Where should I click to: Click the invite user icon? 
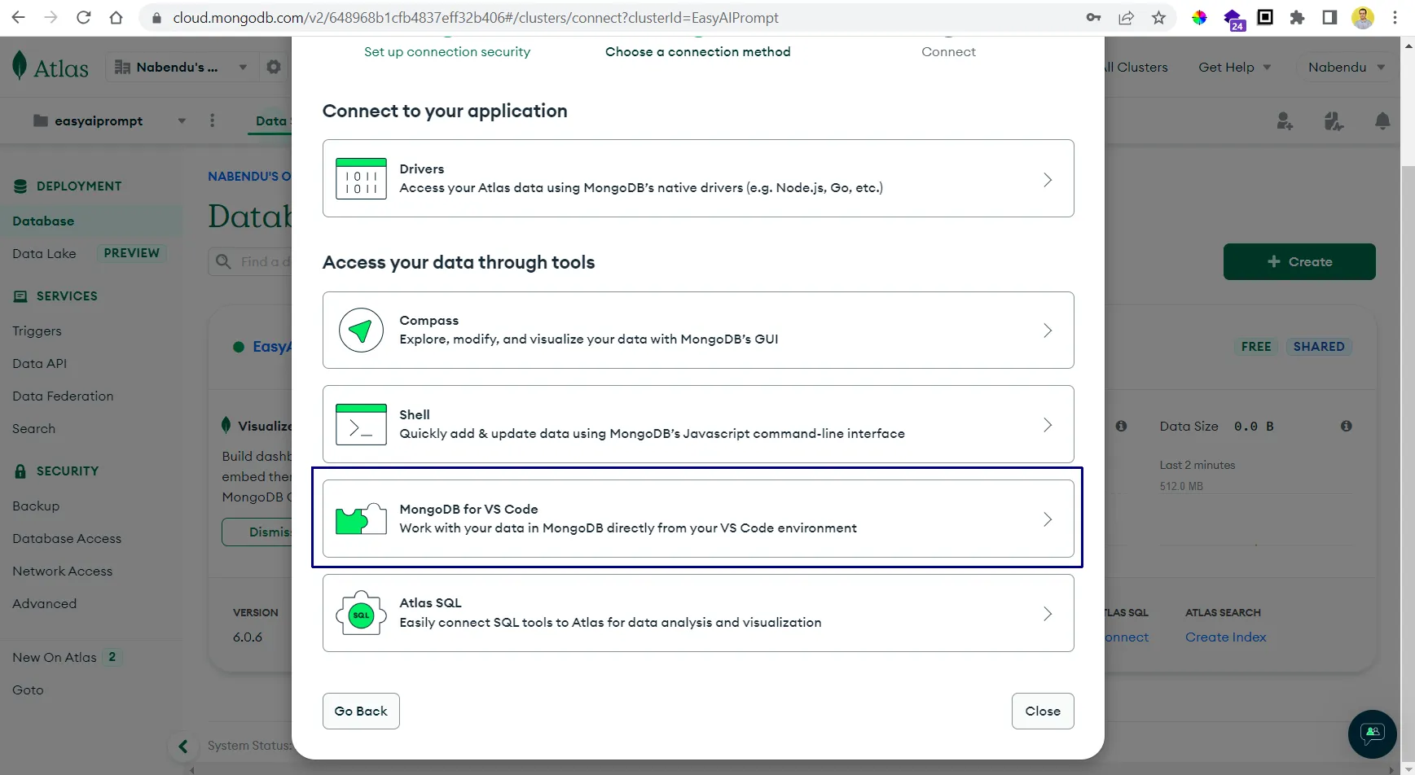click(1285, 121)
